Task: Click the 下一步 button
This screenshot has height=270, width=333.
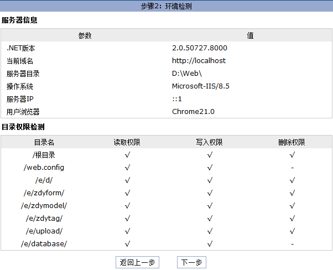Action: [191, 263]
